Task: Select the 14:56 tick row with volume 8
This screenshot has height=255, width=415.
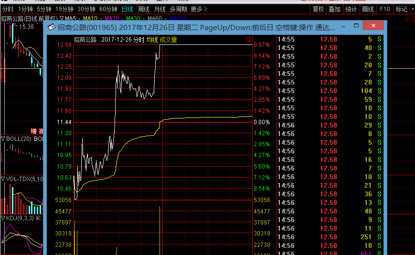Action: (x=330, y=134)
